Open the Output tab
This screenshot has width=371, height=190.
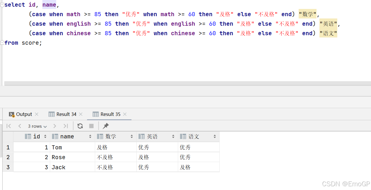click(x=24, y=114)
